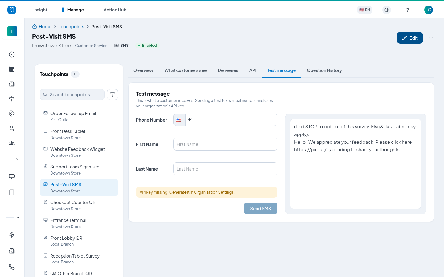
Task: Switch to the Overview tab
Action: click(x=143, y=70)
